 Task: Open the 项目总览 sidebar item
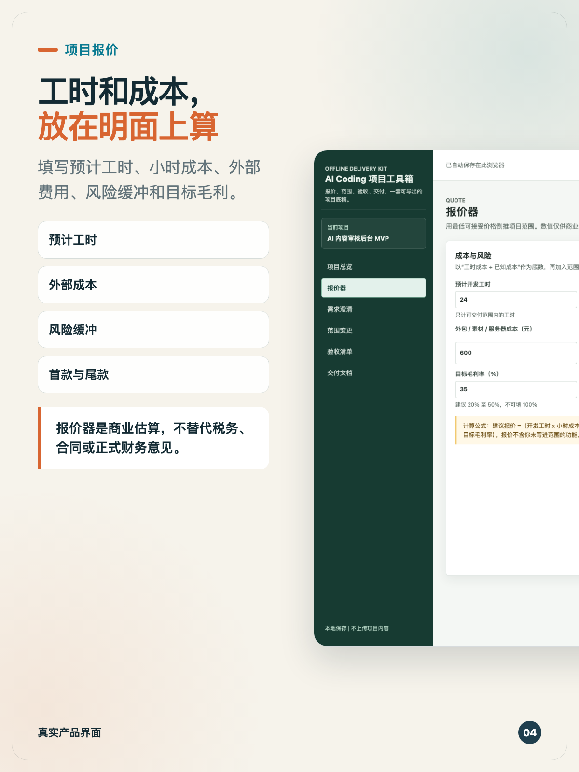click(x=373, y=267)
